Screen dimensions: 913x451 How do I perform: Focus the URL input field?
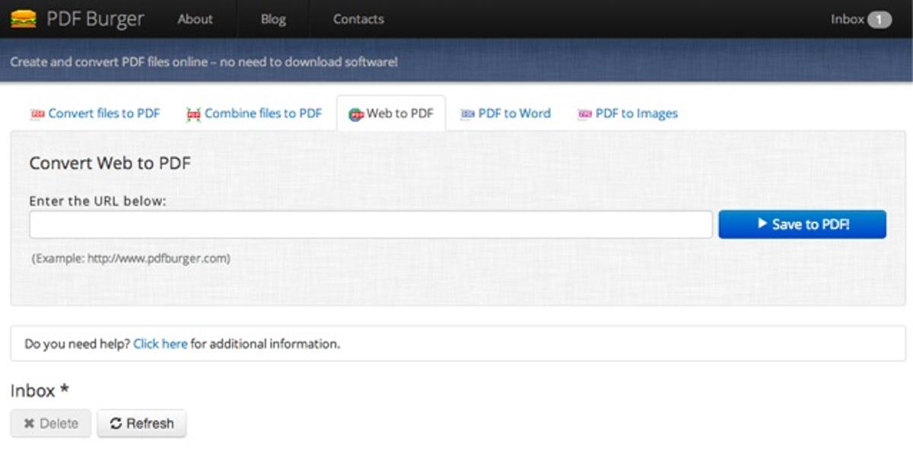pyautogui.click(x=371, y=224)
